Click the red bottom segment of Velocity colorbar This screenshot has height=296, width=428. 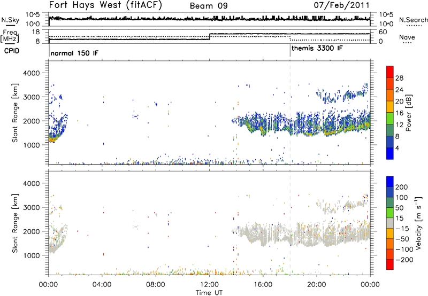coord(390,264)
